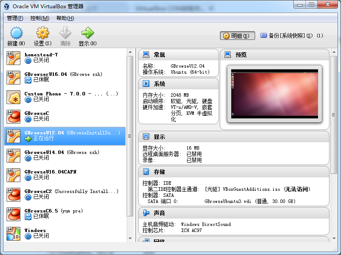Screen dimensions: 341x255
Task: Click the VBoxGuestAdditions.iso optical drive entry
Action: click(258, 189)
